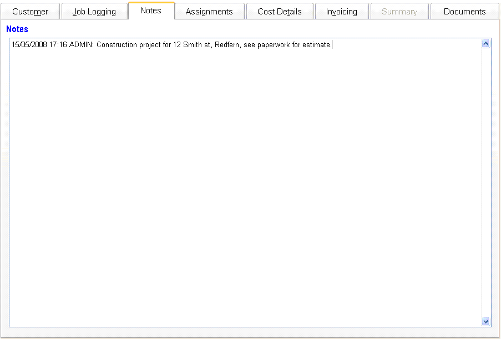The width and height of the screenshot is (501, 339).
Task: Switch to the Job Logging tab
Action: (94, 12)
